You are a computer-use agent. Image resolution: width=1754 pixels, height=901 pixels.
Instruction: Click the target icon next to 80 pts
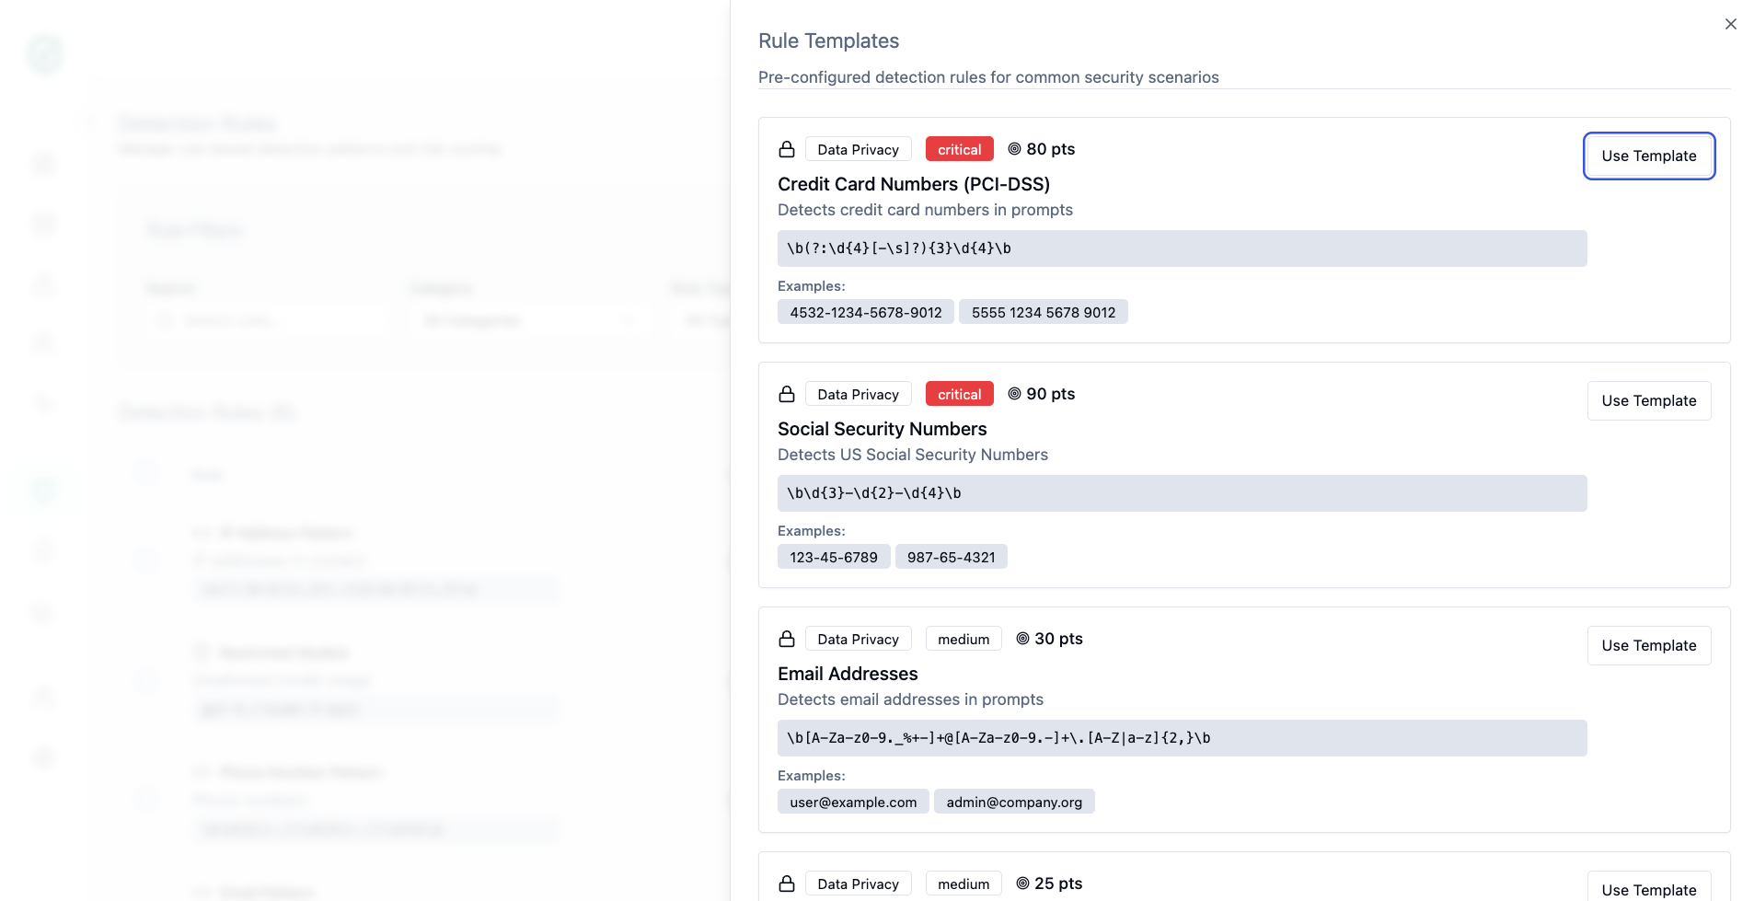click(x=1014, y=149)
